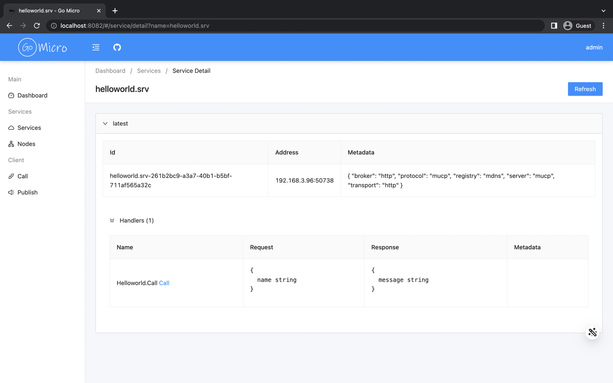Viewport: 613px width, 383px height.
Task: Go to Dashboard in the breadcrumb
Action: tap(110, 71)
